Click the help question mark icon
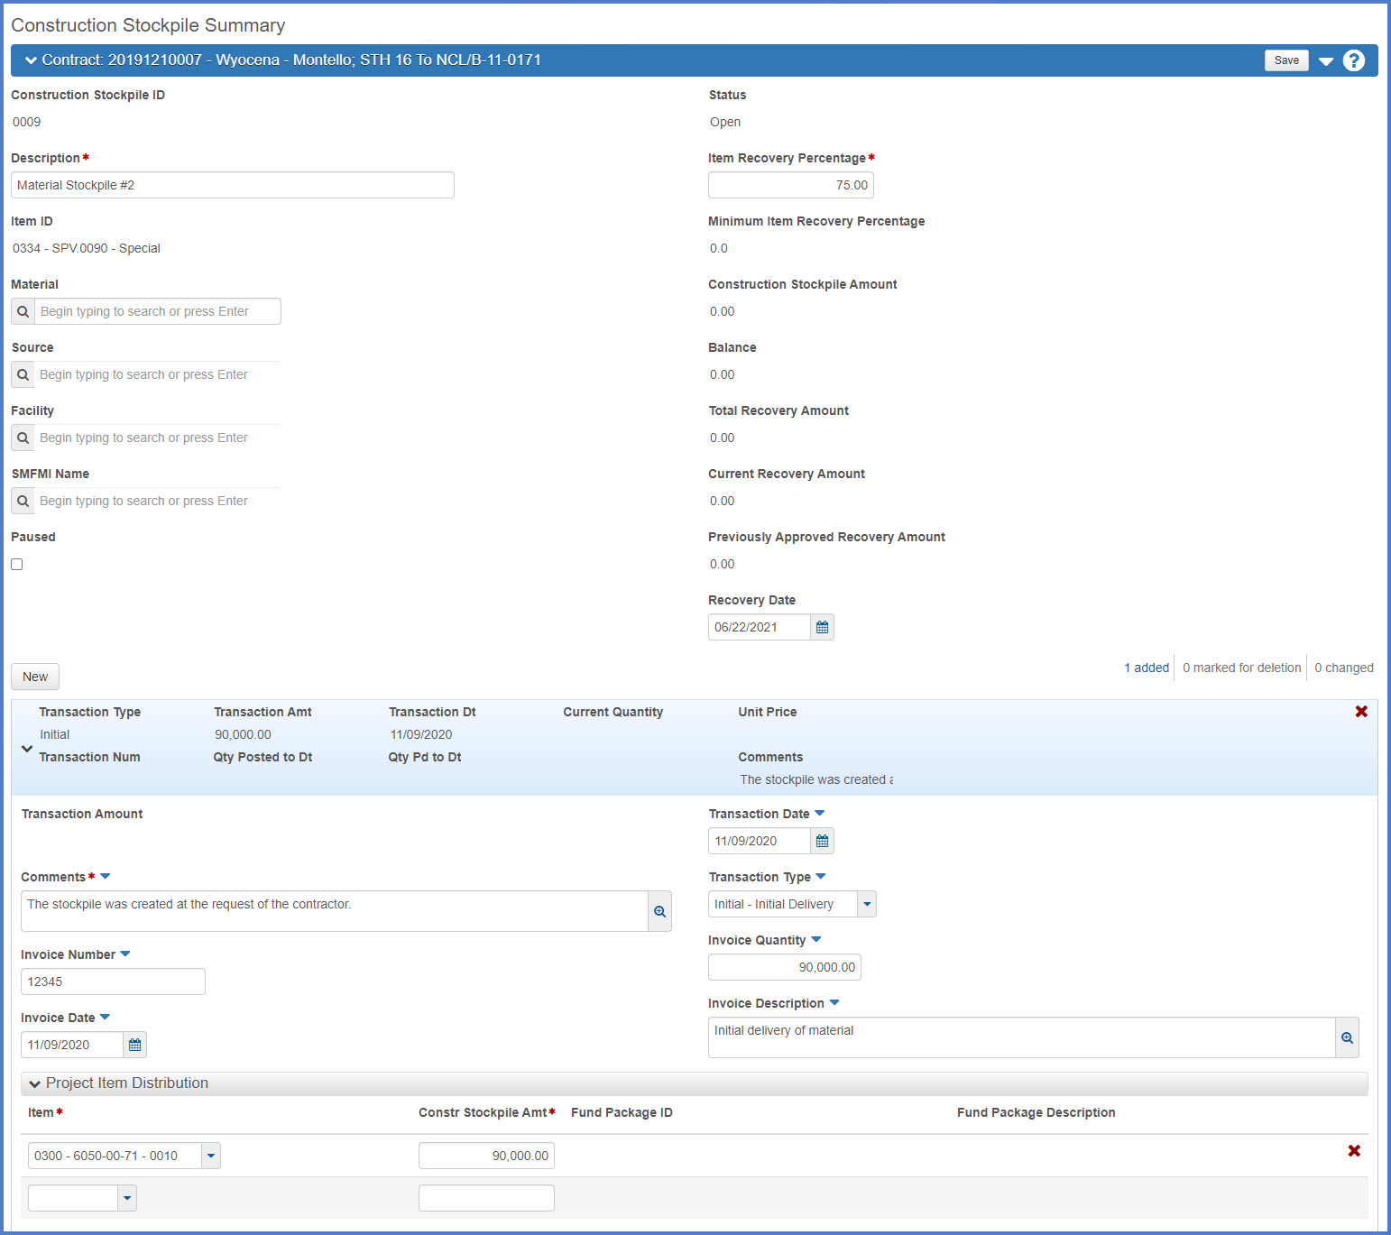1391x1235 pixels. pos(1353,60)
